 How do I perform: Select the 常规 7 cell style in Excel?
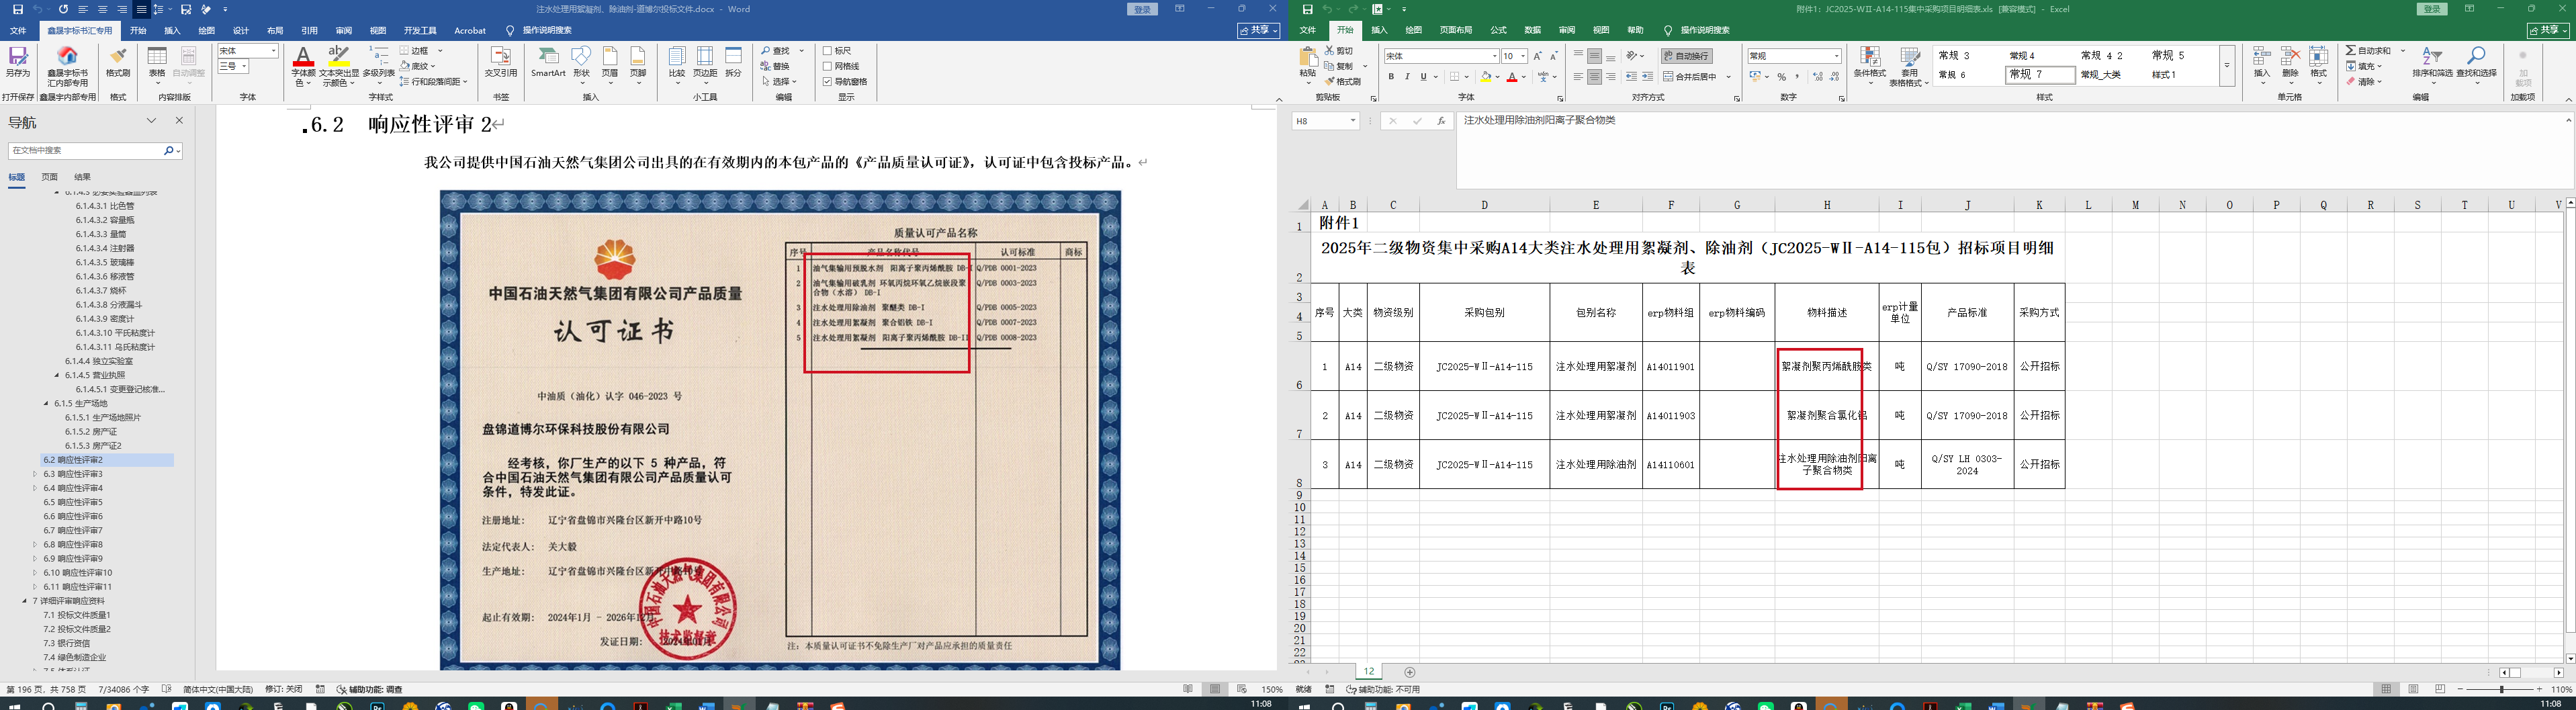coord(2040,75)
